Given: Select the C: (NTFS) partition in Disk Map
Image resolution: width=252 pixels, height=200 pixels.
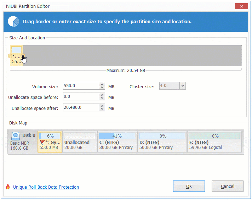Looking at the screenshot, I should pos(117,142).
